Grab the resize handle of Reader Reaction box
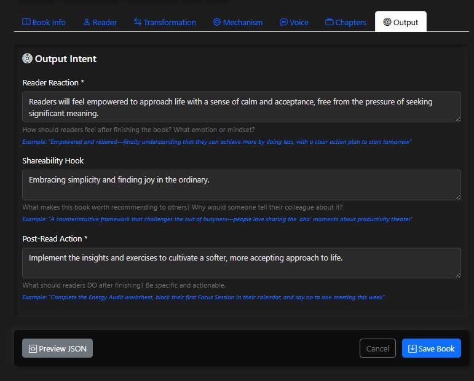The width and height of the screenshot is (474, 381). tap(457, 119)
